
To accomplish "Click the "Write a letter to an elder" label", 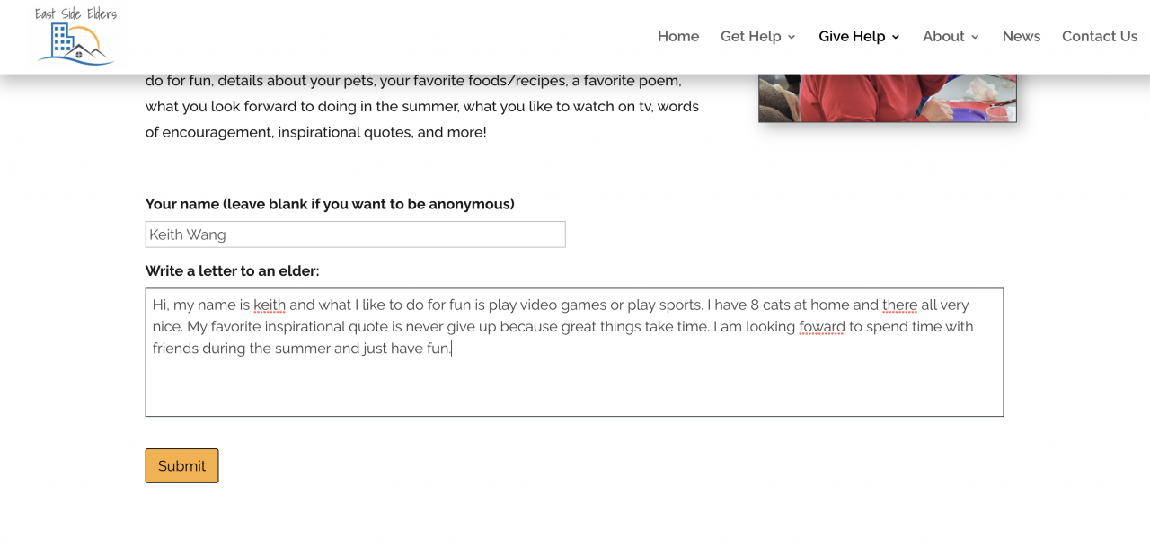I will [x=232, y=271].
